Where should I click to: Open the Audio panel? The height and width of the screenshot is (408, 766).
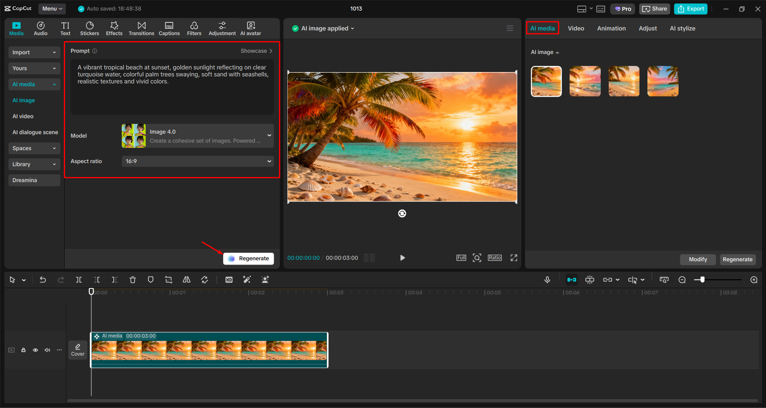point(40,28)
